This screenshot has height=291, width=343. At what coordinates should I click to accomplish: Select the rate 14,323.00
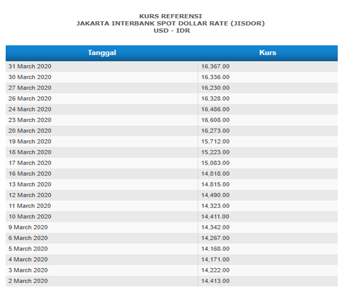(x=215, y=206)
